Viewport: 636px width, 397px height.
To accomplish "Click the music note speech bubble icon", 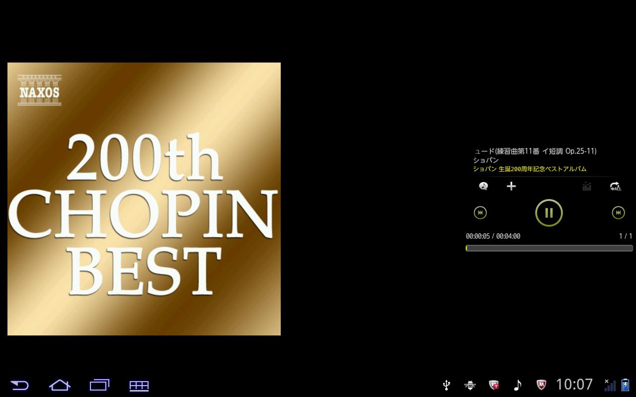I will click(x=483, y=186).
